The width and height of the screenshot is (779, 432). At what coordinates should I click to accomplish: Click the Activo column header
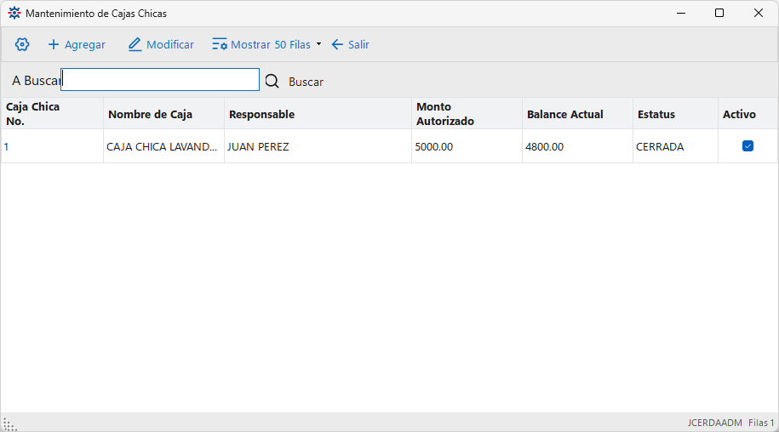(x=747, y=114)
